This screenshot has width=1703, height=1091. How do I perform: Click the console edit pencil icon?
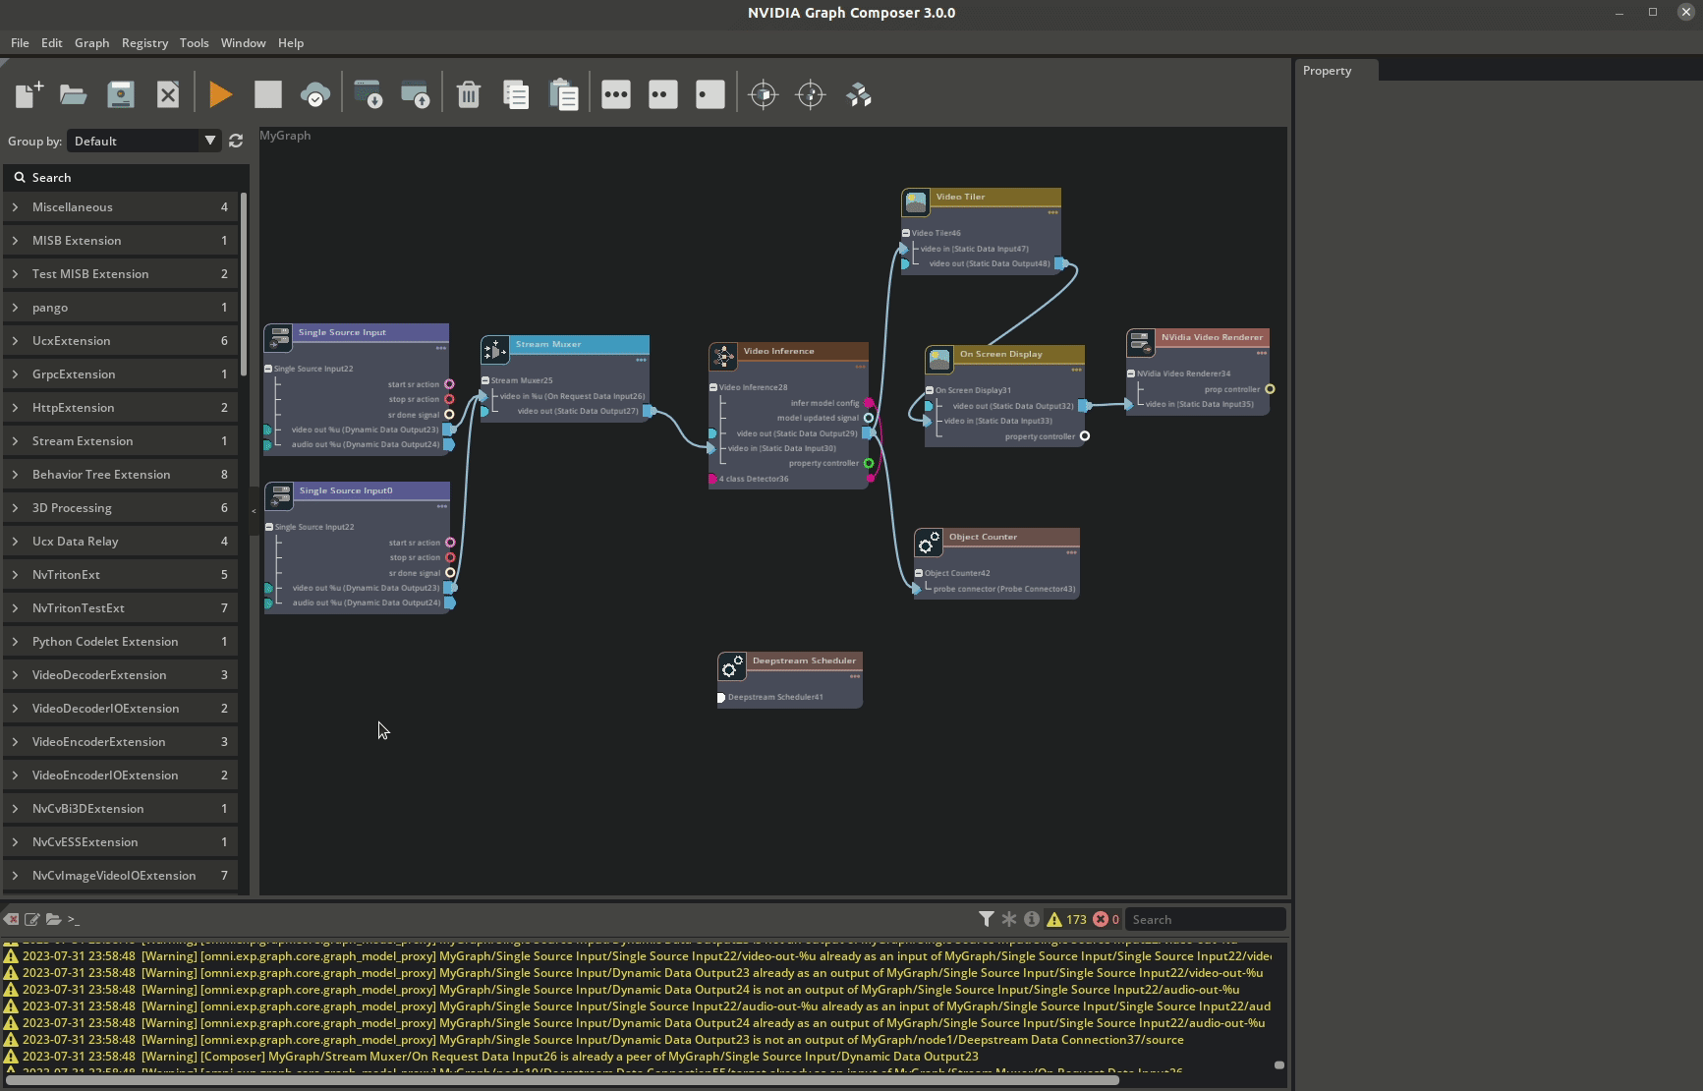point(31,919)
